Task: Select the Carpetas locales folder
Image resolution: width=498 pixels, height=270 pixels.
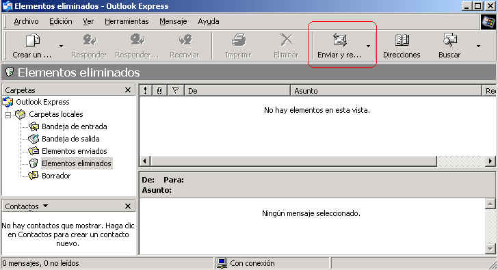Action: tap(56, 114)
